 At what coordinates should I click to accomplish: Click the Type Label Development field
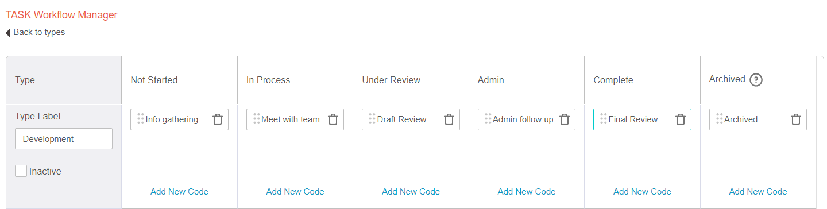tap(64, 138)
